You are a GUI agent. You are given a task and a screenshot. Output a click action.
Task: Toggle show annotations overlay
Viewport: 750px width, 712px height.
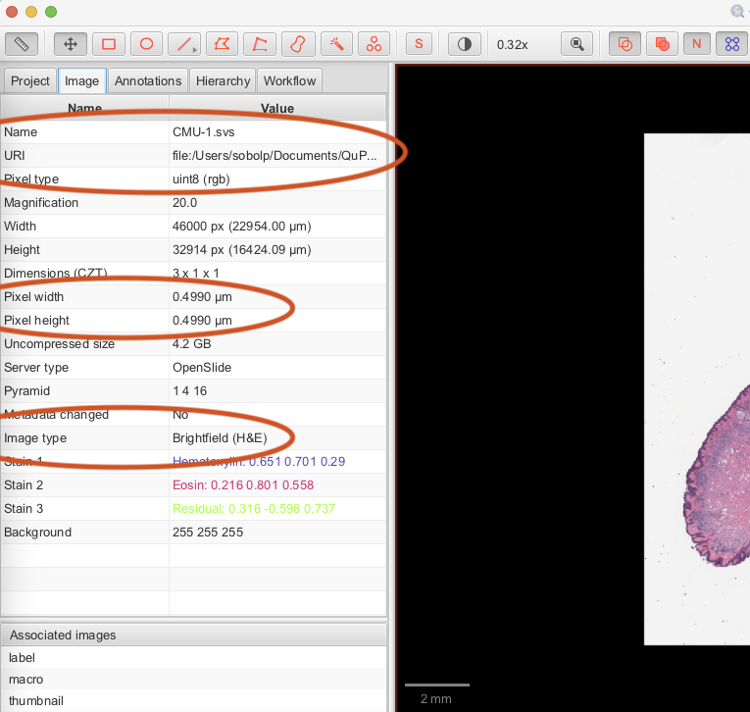[x=625, y=44]
